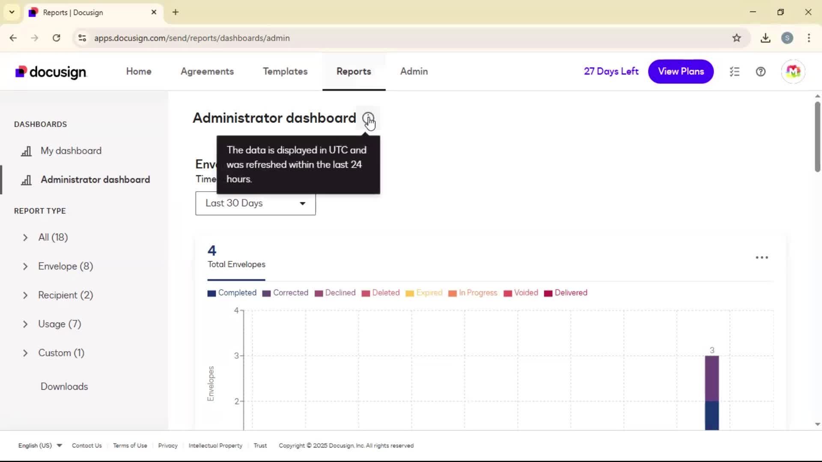Click the scrollbar down arrow
The width and height of the screenshot is (822, 462).
pyautogui.click(x=817, y=424)
